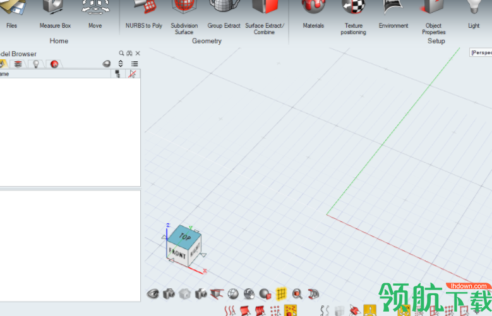Click the red cube with arrows icon
Screen dimensions: 492x316
coord(355,311)
